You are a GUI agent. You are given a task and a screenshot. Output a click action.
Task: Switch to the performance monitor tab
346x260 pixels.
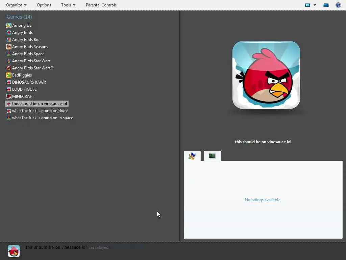click(212, 156)
